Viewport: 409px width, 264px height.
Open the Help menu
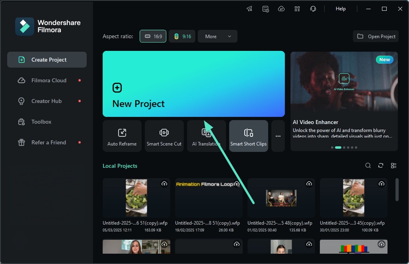point(341,9)
